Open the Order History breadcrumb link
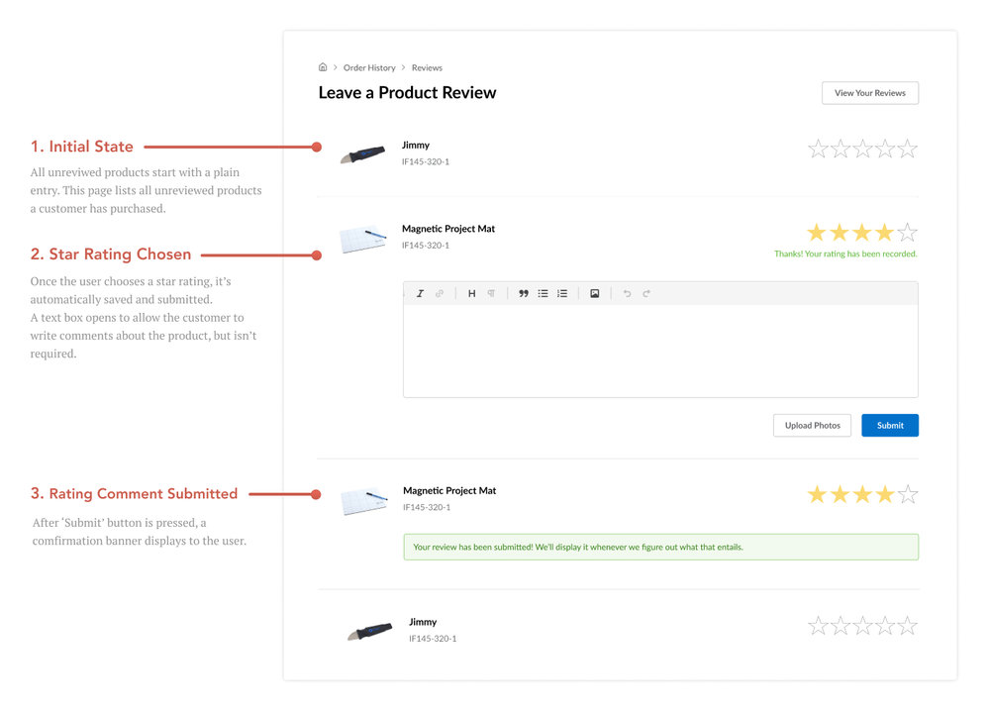The image size is (990, 711). tap(369, 67)
